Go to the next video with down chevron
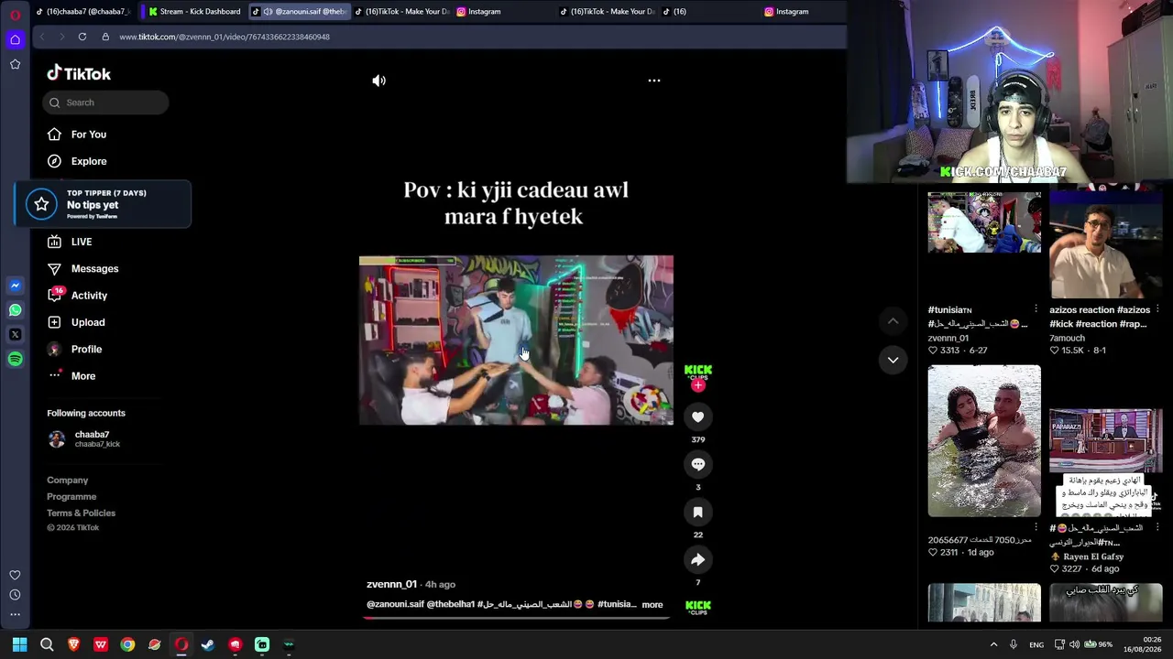 pos(893,360)
